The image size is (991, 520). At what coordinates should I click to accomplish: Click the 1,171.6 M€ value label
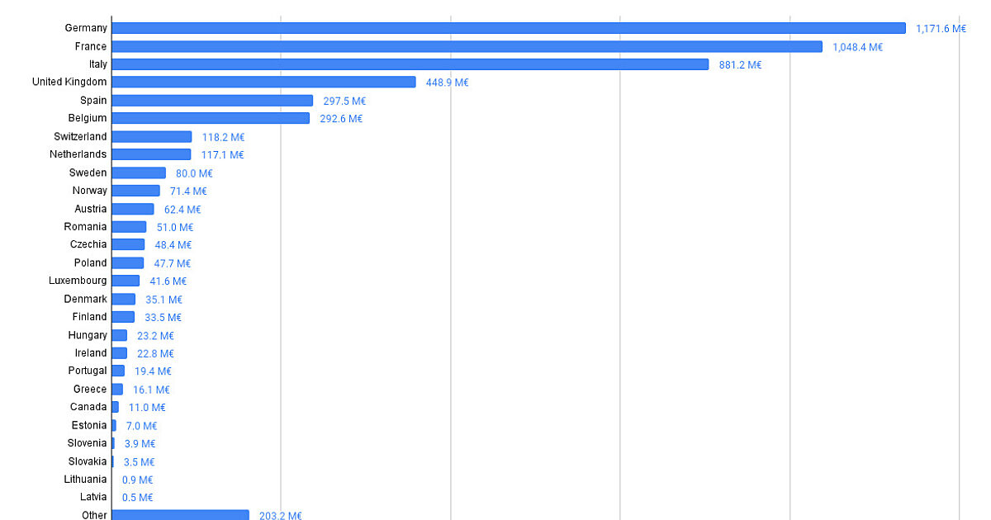coord(941,27)
